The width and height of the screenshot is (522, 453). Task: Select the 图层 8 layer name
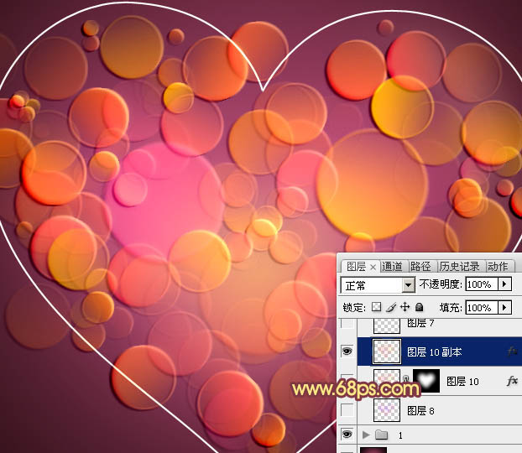pyautogui.click(x=420, y=411)
